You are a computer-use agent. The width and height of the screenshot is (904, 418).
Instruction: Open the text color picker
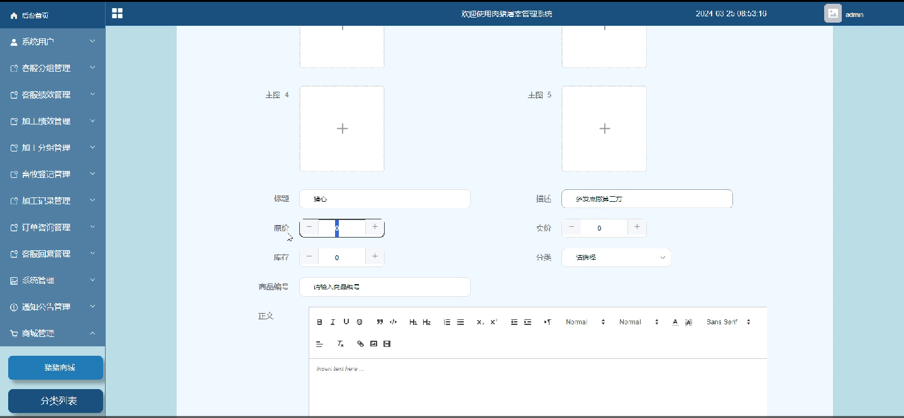tap(675, 322)
